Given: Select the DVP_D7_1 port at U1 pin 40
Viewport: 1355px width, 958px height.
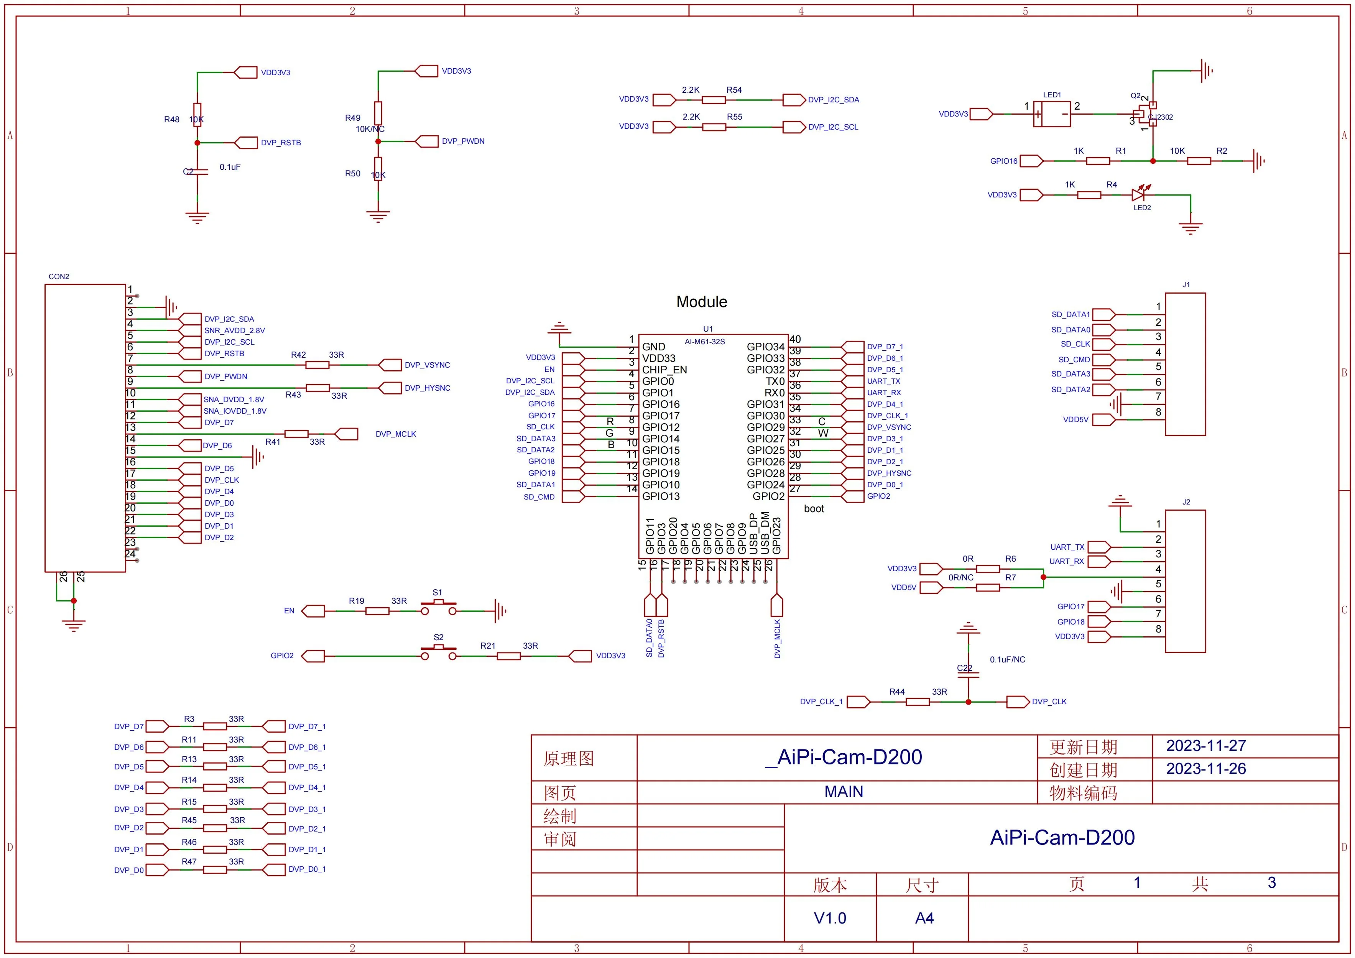Looking at the screenshot, I should click(x=853, y=346).
